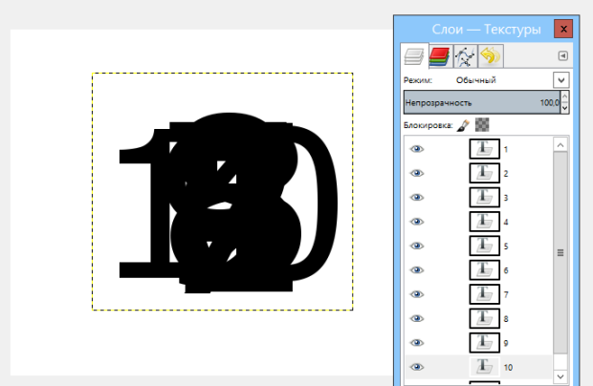Open the dock tab configuration menu
Viewport: 593px width, 386px height.
(563, 56)
